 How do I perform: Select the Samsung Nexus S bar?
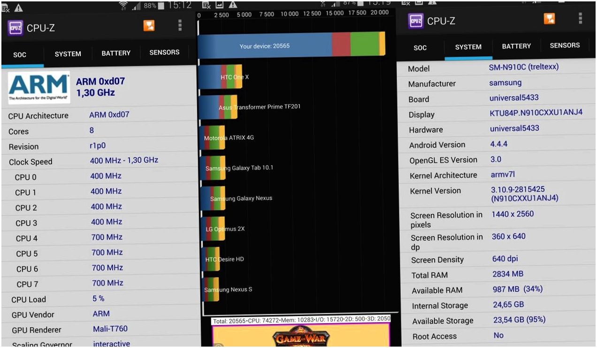pyautogui.click(x=211, y=289)
